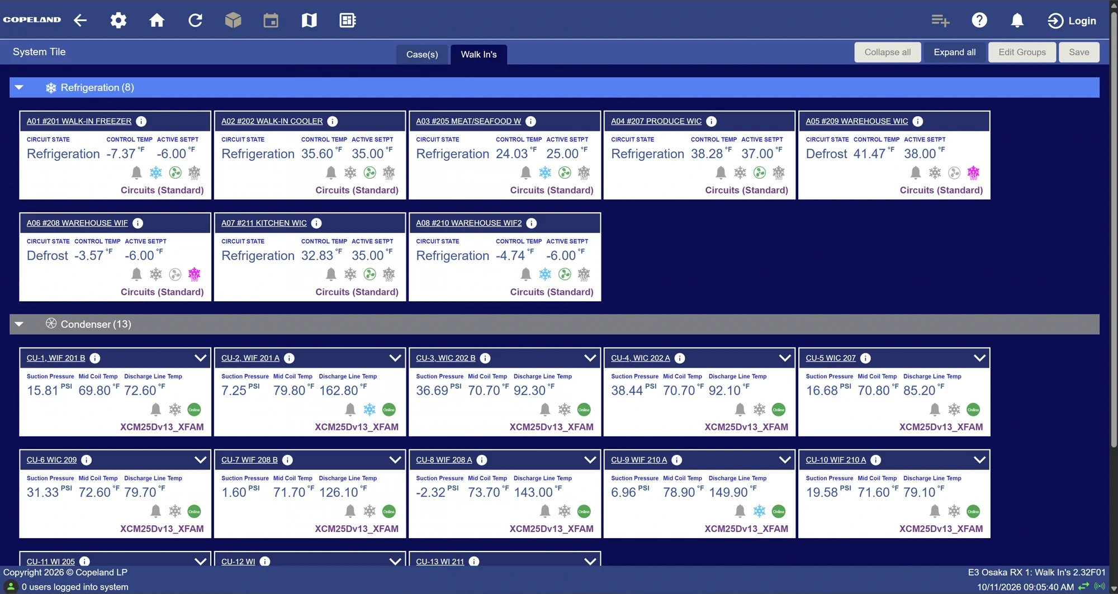The width and height of the screenshot is (1118, 594).
Task: Expand the CU-3, WIC 202 B tile chevron
Action: (590, 358)
